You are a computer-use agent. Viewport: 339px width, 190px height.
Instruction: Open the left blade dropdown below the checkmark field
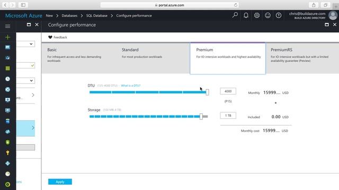coord(25,81)
